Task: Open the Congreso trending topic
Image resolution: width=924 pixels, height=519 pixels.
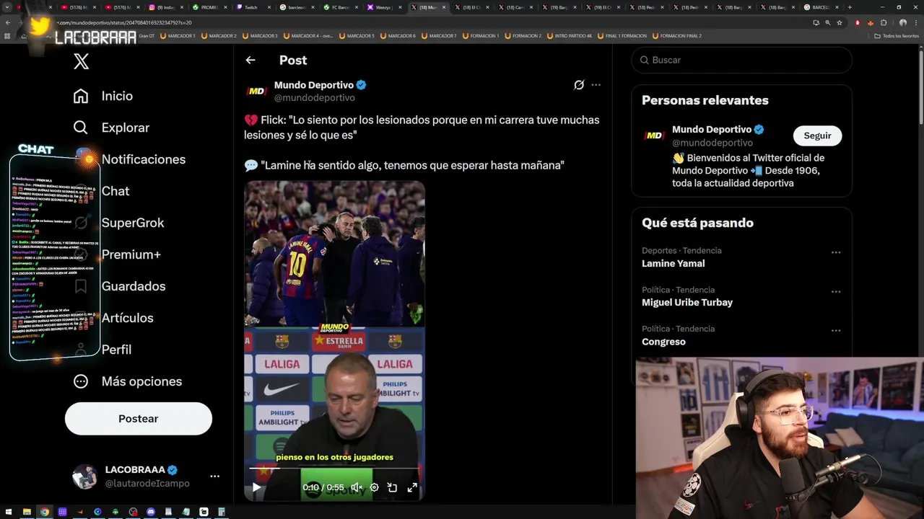Action: tap(663, 342)
